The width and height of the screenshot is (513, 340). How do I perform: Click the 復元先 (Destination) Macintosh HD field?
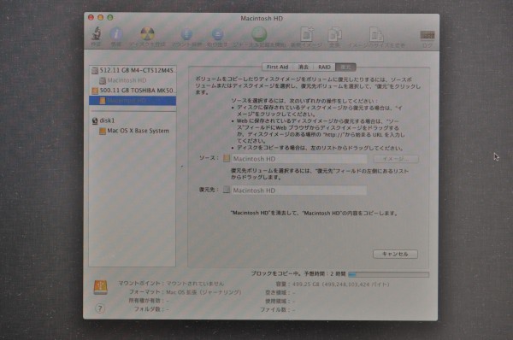point(299,191)
